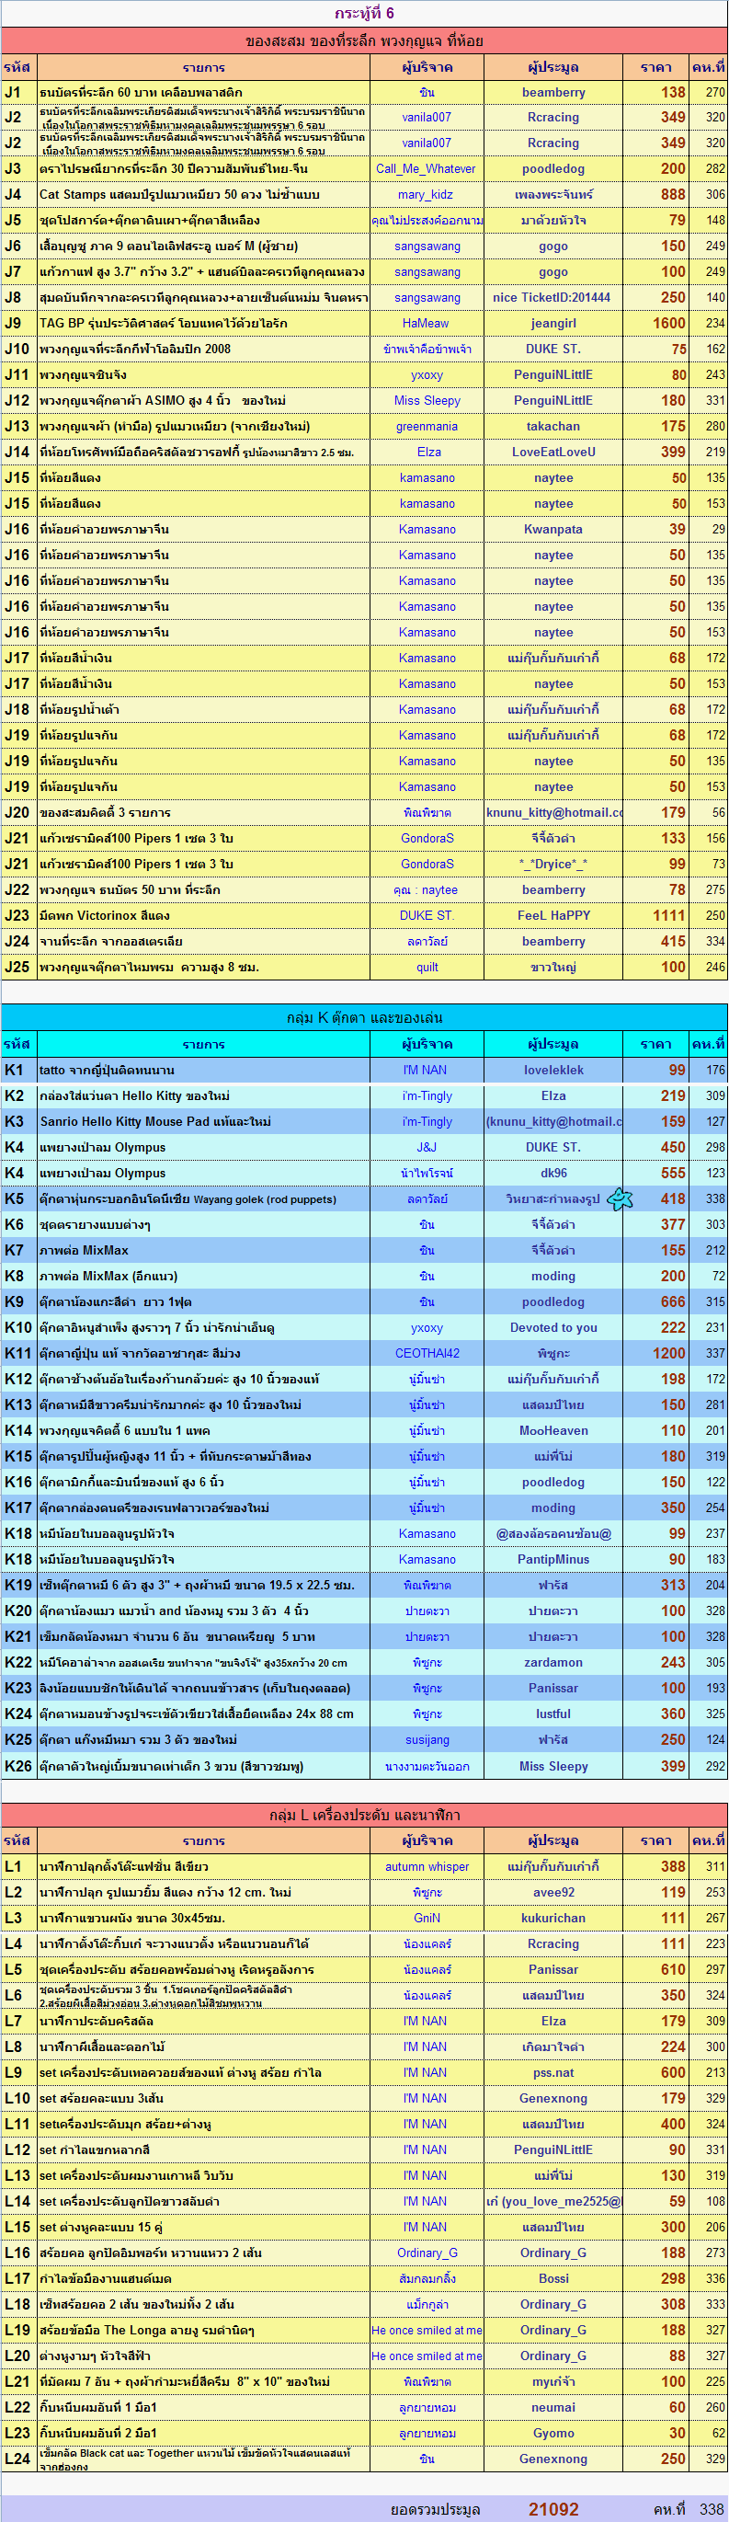Click the item 'tatto จากญี่ปุ่นติดทนนาน' in row K1
This screenshot has width=729, height=2522.
point(108,1070)
